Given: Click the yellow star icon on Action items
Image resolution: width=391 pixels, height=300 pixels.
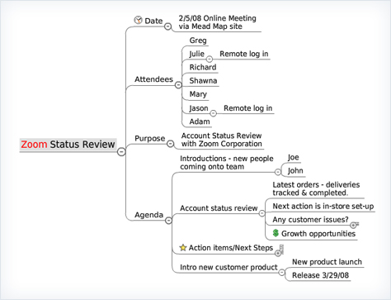Looking at the screenshot, I should 183,247.
